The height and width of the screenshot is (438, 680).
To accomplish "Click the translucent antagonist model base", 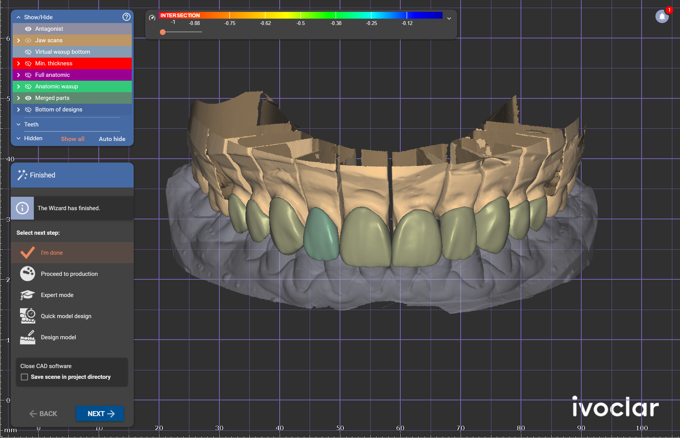I will 384,288.
